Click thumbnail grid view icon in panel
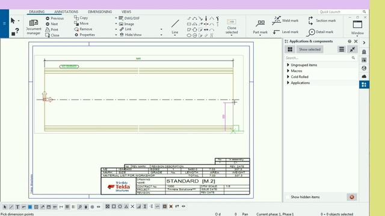 click(290, 49)
